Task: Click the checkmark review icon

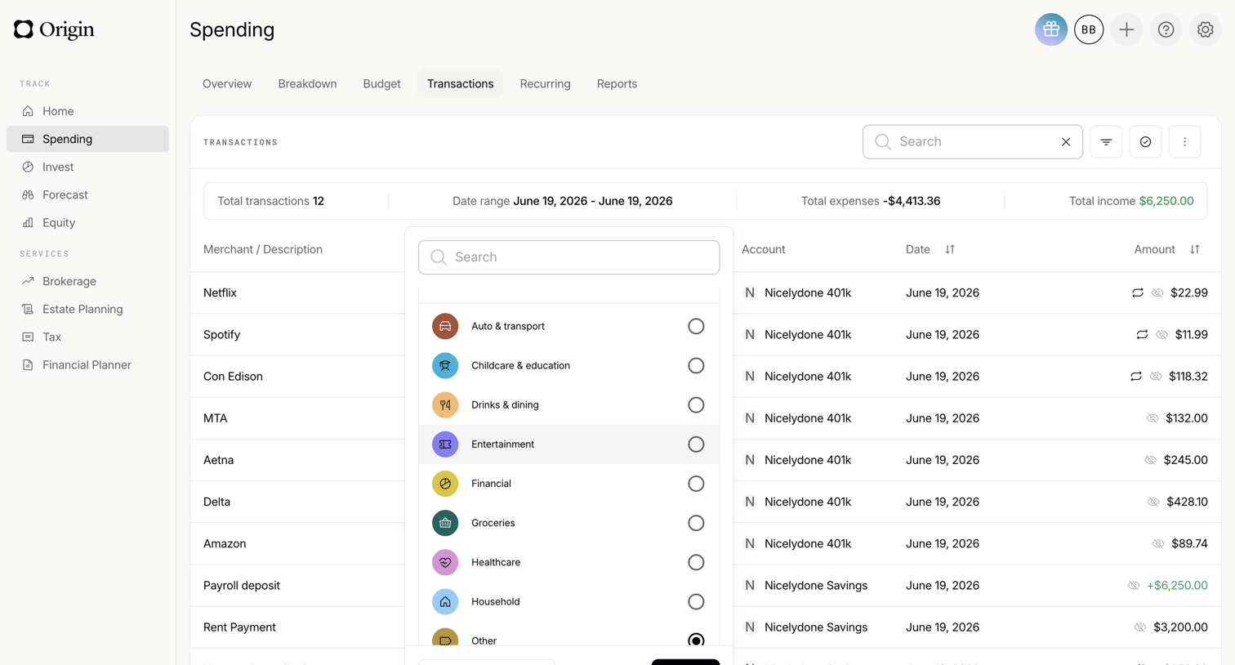Action: (x=1145, y=142)
